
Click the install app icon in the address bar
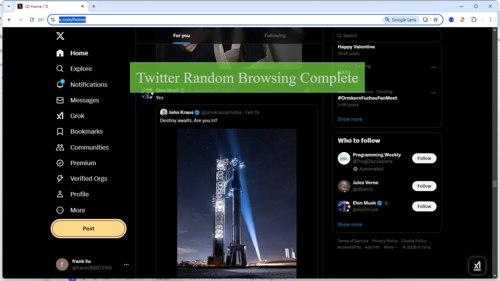(425, 20)
